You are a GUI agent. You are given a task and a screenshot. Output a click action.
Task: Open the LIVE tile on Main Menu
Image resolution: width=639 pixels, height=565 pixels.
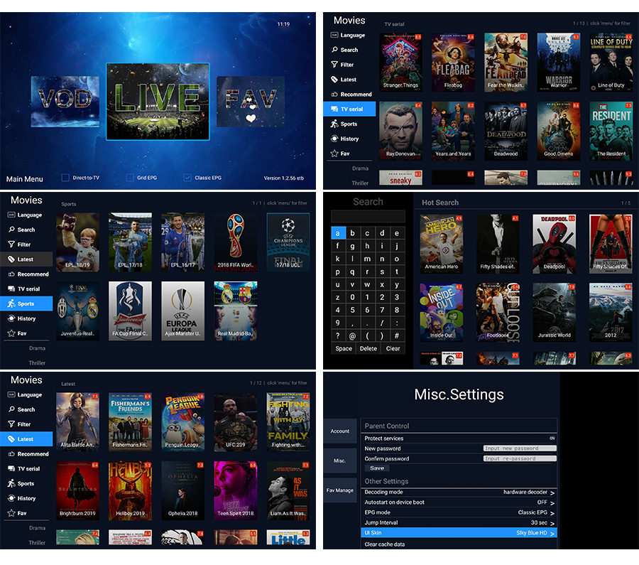158,102
